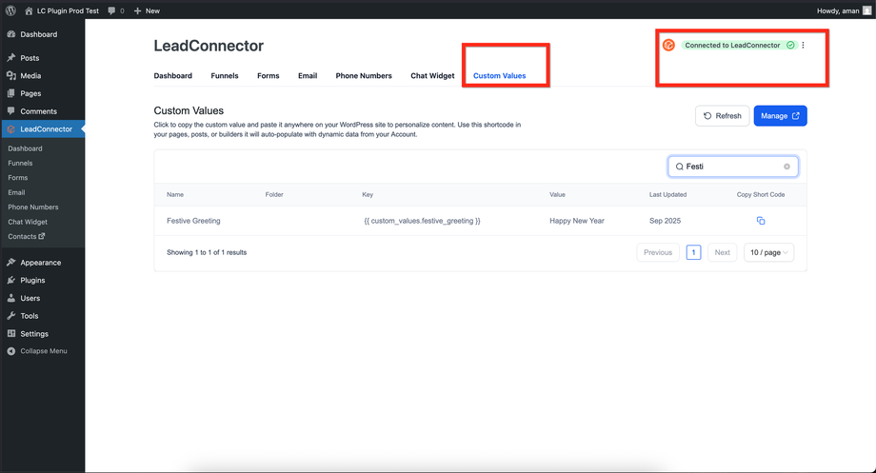Open Comments in the sidebar
This screenshot has width=876, height=473.
38,111
